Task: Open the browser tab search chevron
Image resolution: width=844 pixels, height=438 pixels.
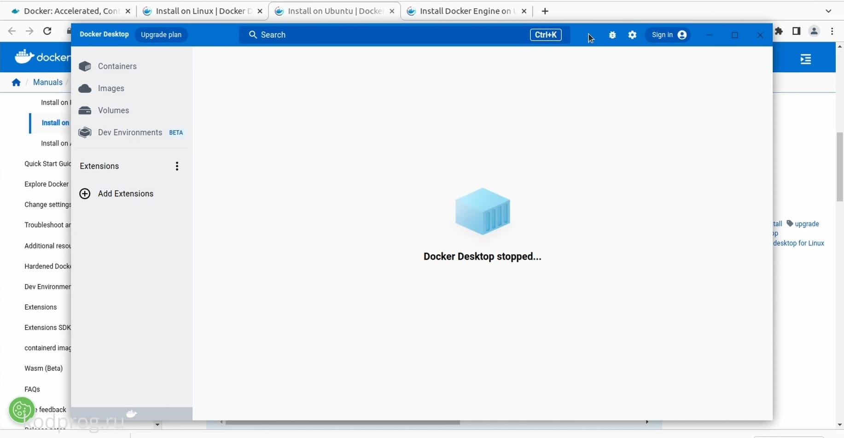Action: 828,11
